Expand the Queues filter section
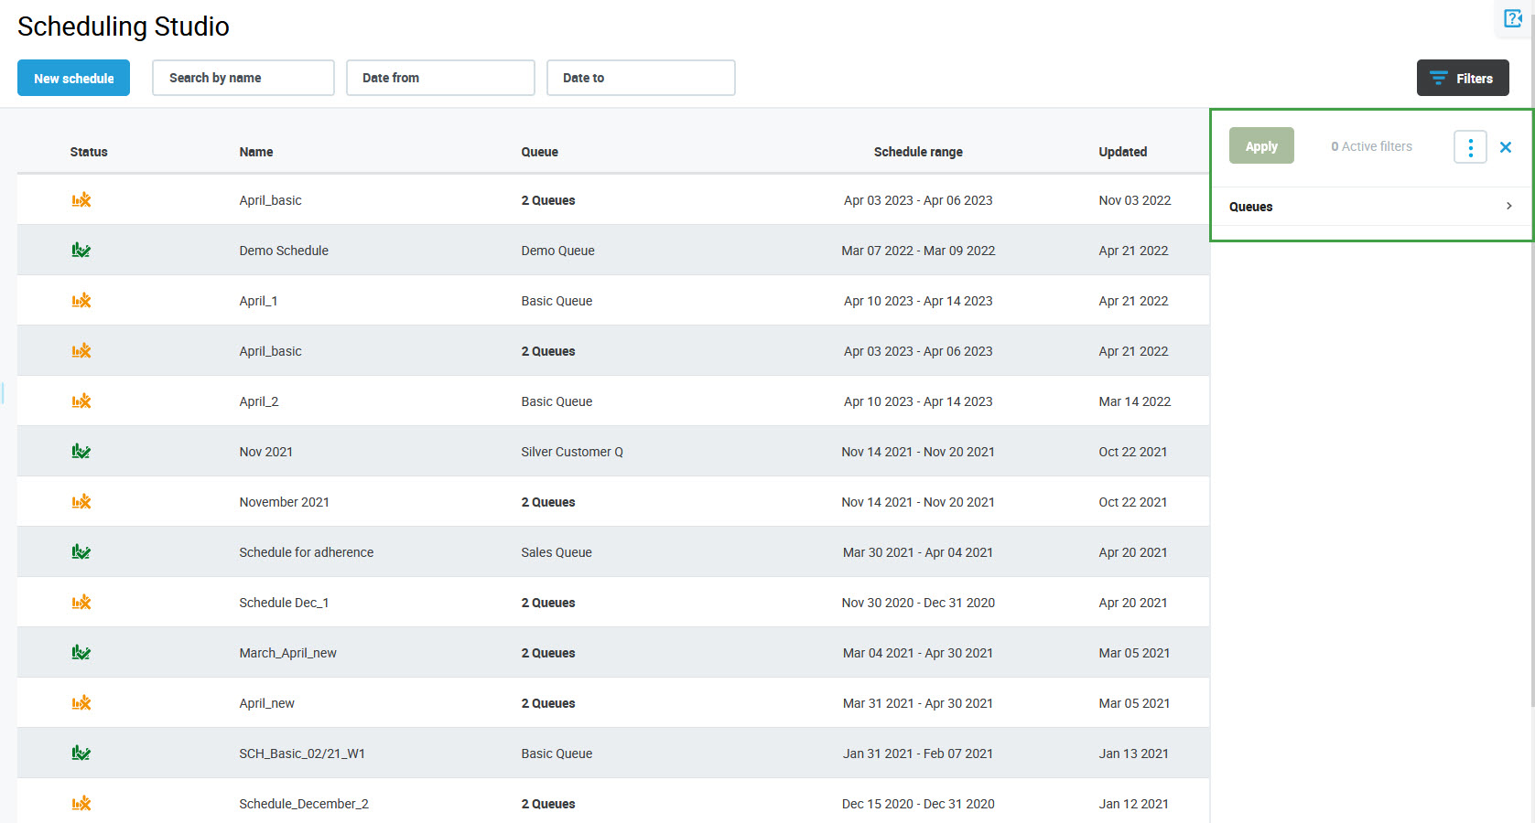This screenshot has height=823, width=1535. tap(1370, 207)
